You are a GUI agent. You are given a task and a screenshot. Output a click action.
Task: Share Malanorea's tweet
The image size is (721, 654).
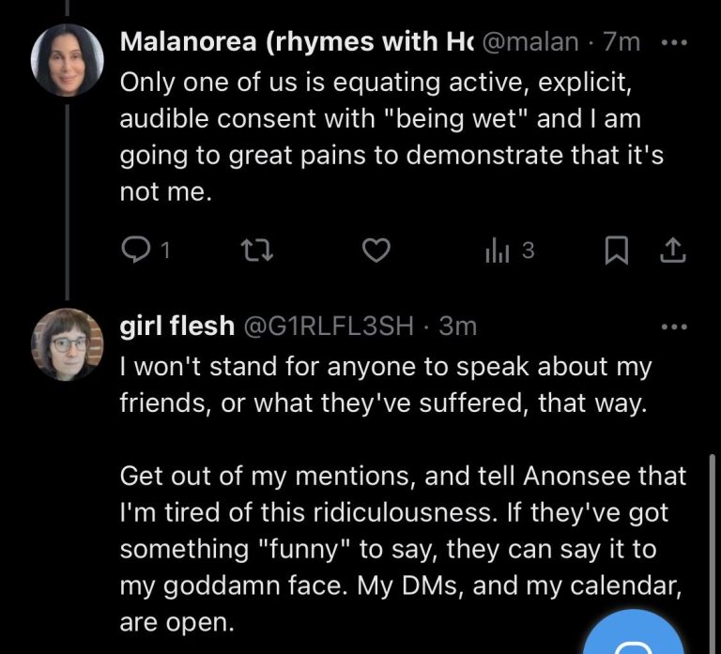pos(674,251)
